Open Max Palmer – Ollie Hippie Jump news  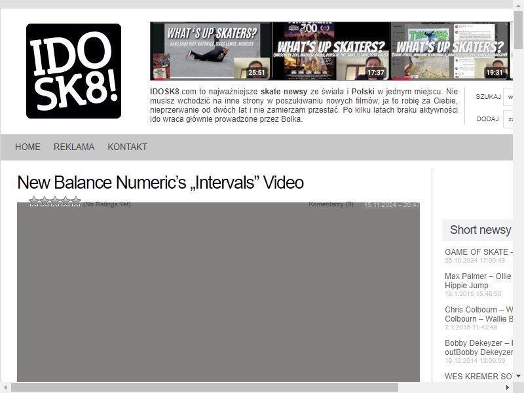tap(478, 281)
